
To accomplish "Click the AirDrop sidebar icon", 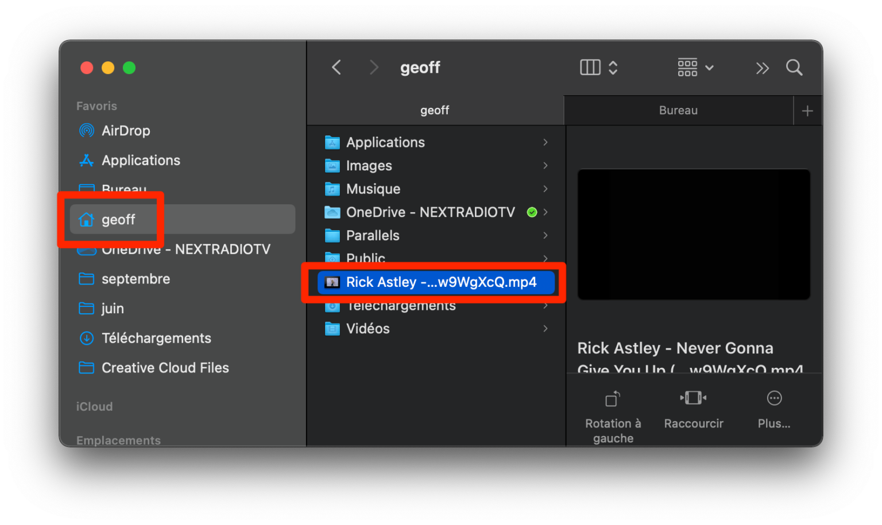I will point(87,131).
